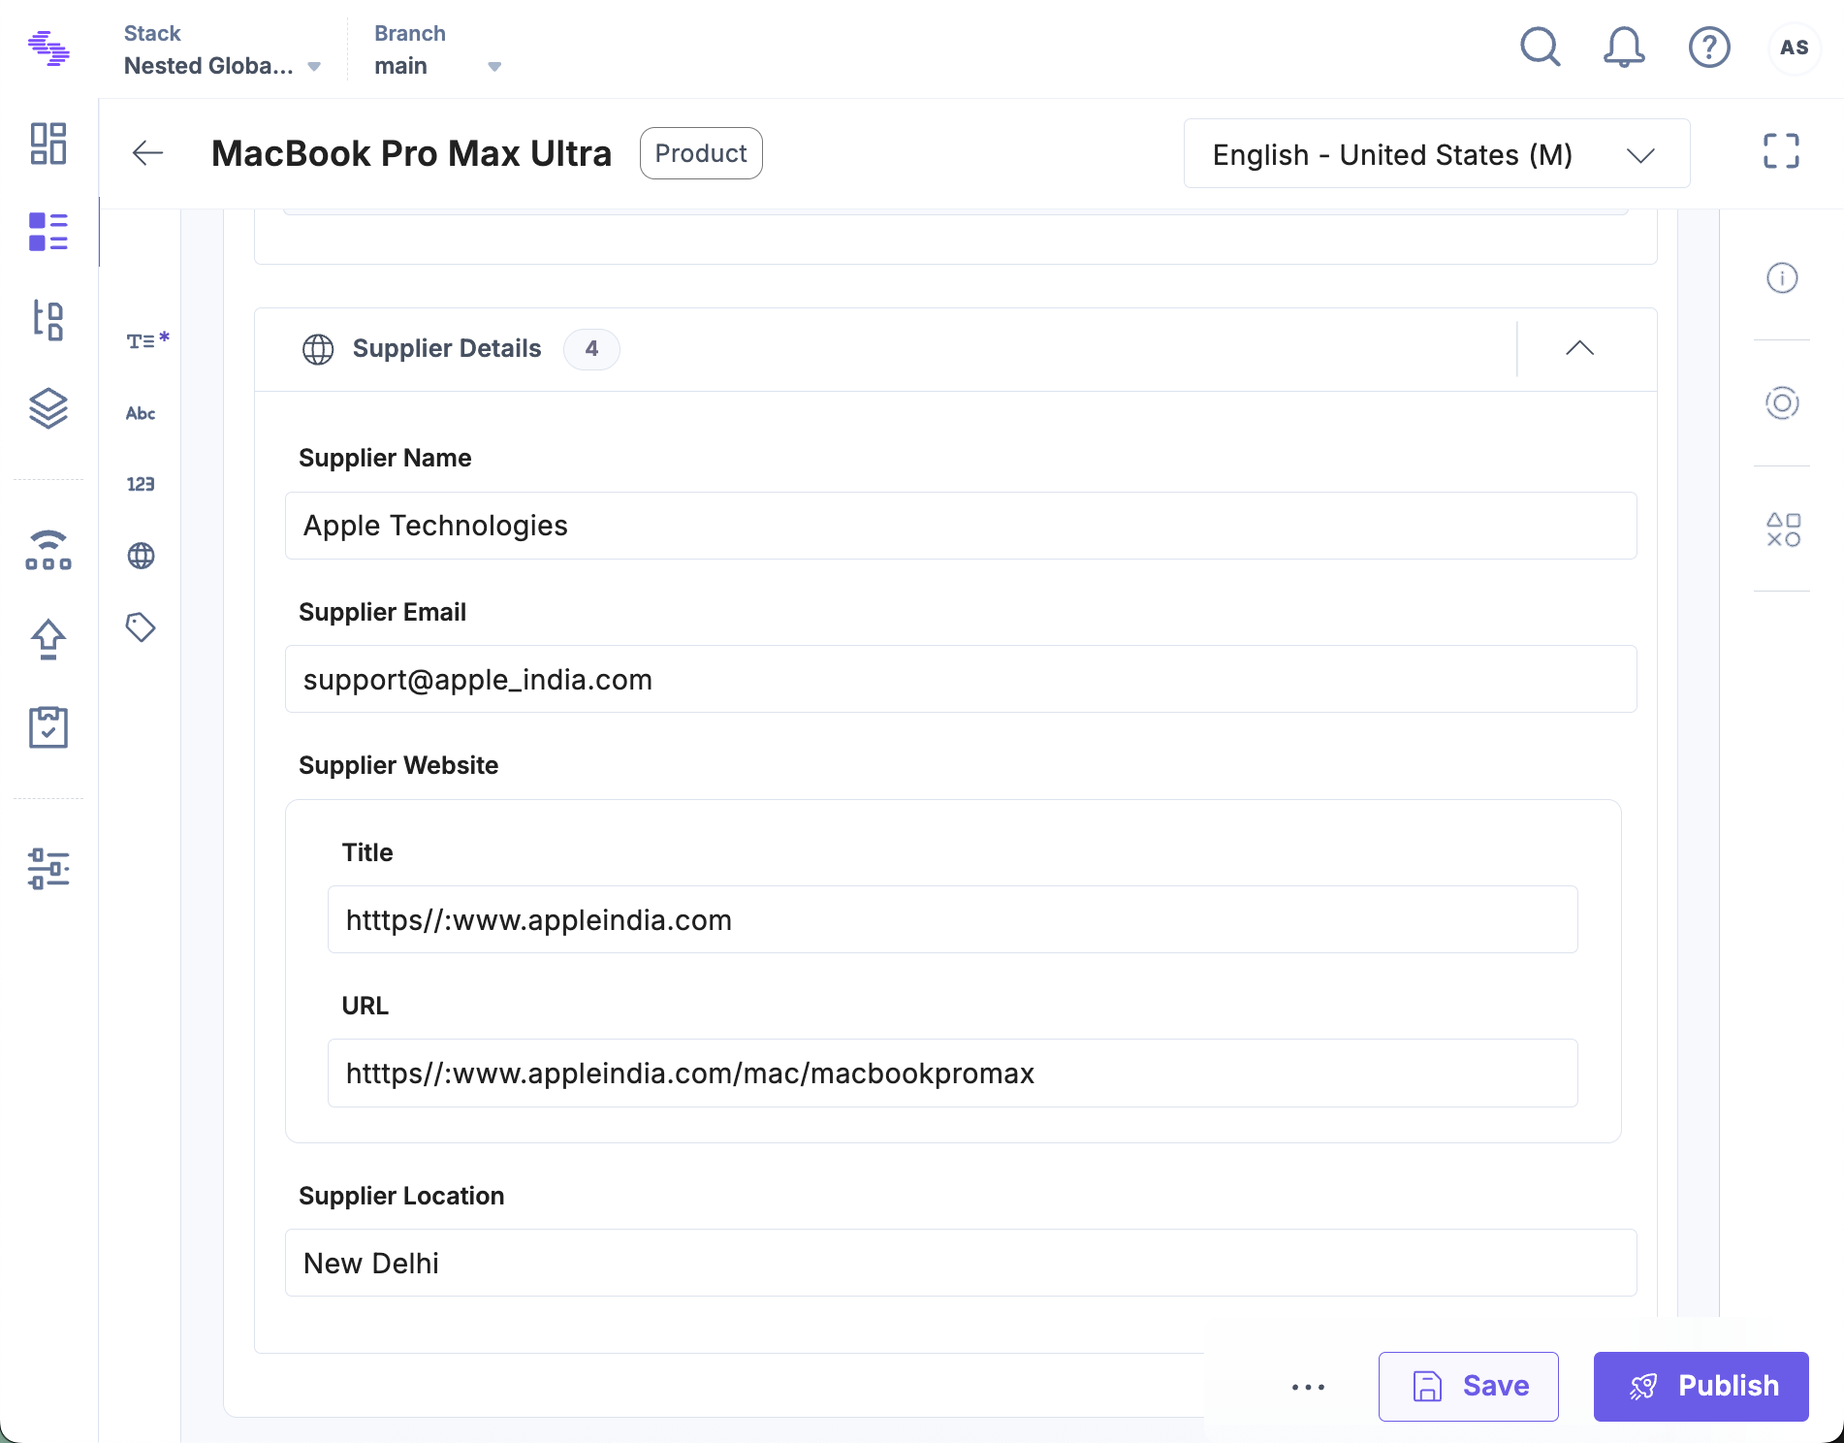The width and height of the screenshot is (1844, 1443).
Task: Click the globe icon beside Supplier Details
Action: [x=318, y=349]
